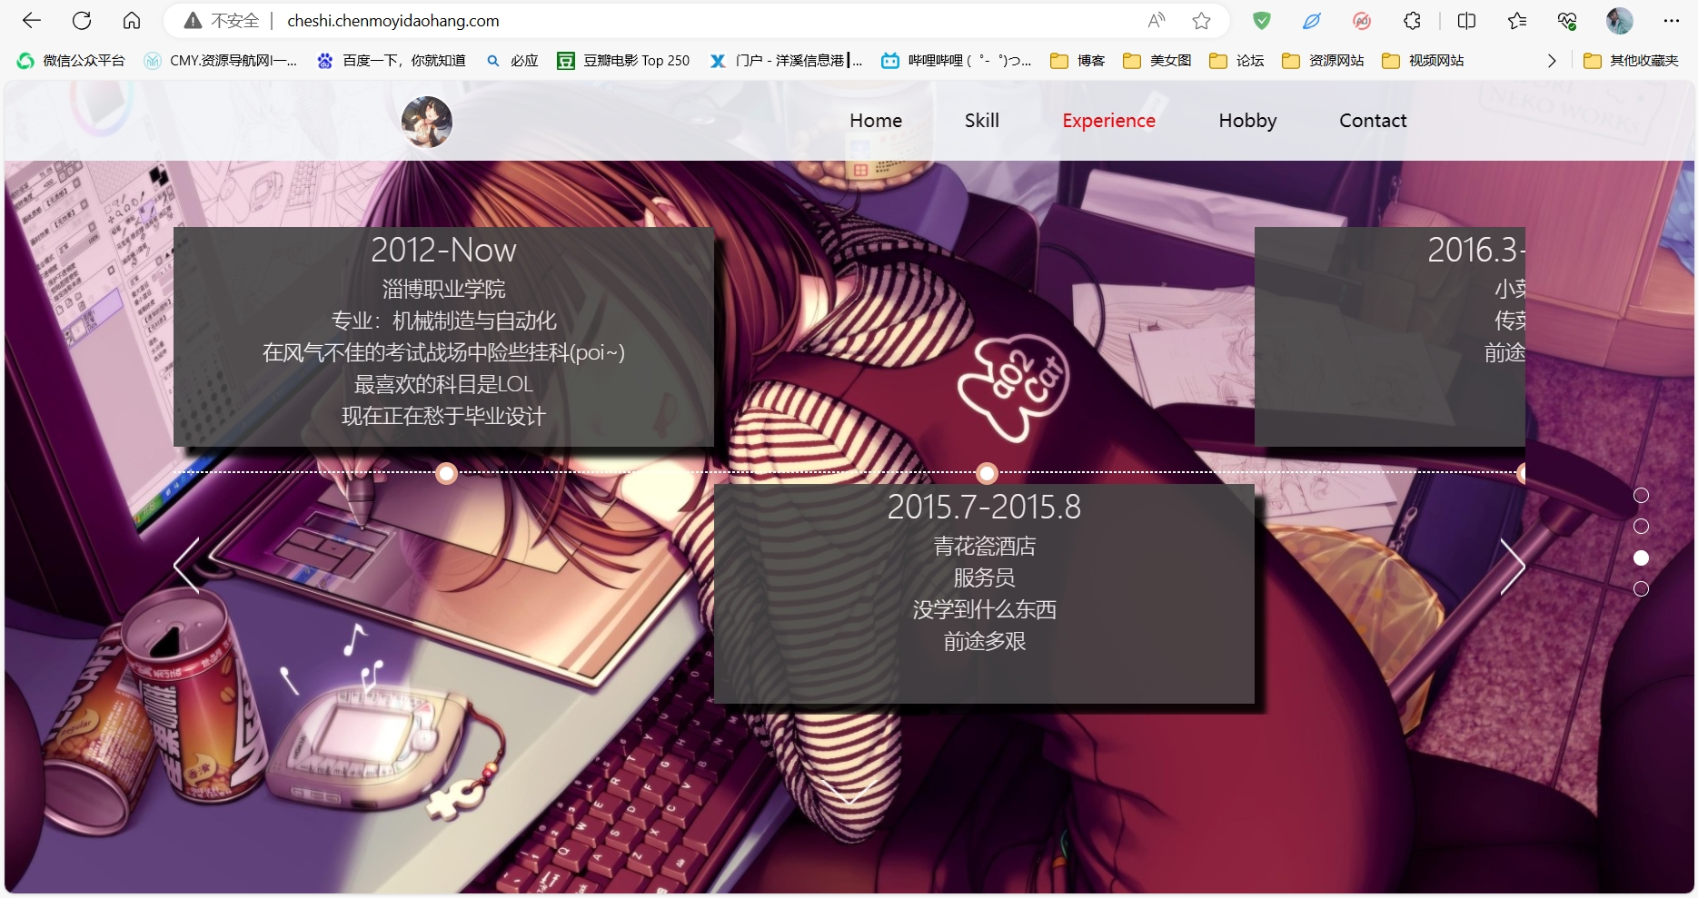Screen dimensions: 1698x898
Task: Add this page to favorites star
Action: coord(1201,21)
